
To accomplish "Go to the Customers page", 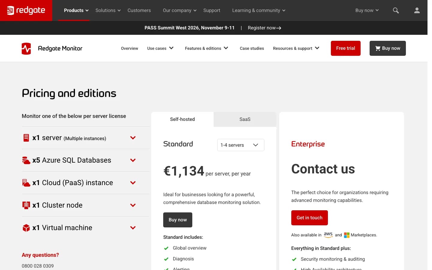I will coord(139,10).
